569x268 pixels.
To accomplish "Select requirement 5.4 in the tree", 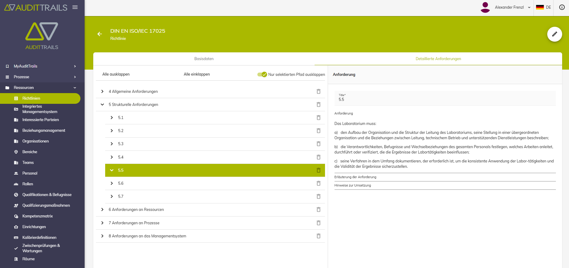I will (215, 157).
